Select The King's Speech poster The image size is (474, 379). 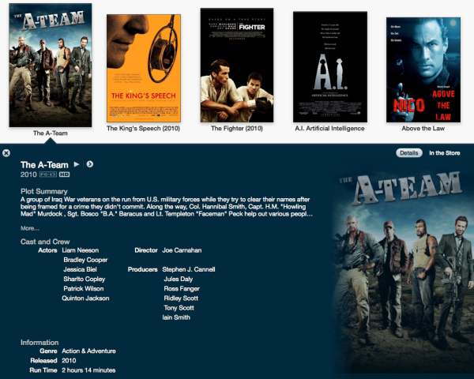pos(144,69)
